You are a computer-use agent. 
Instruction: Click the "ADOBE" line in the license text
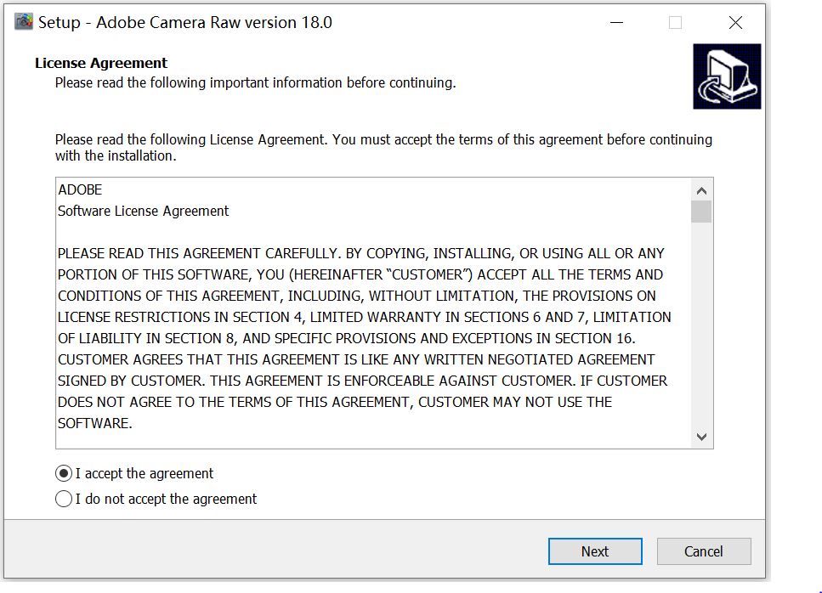80,189
